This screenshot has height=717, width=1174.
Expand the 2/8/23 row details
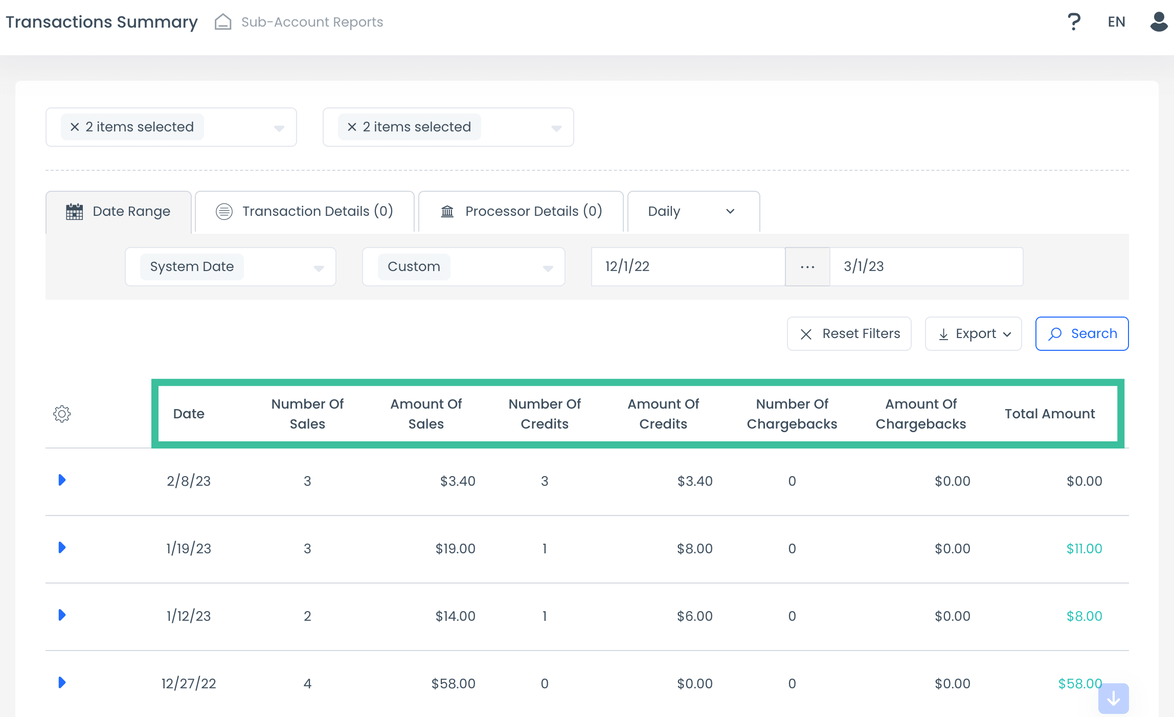click(x=62, y=480)
